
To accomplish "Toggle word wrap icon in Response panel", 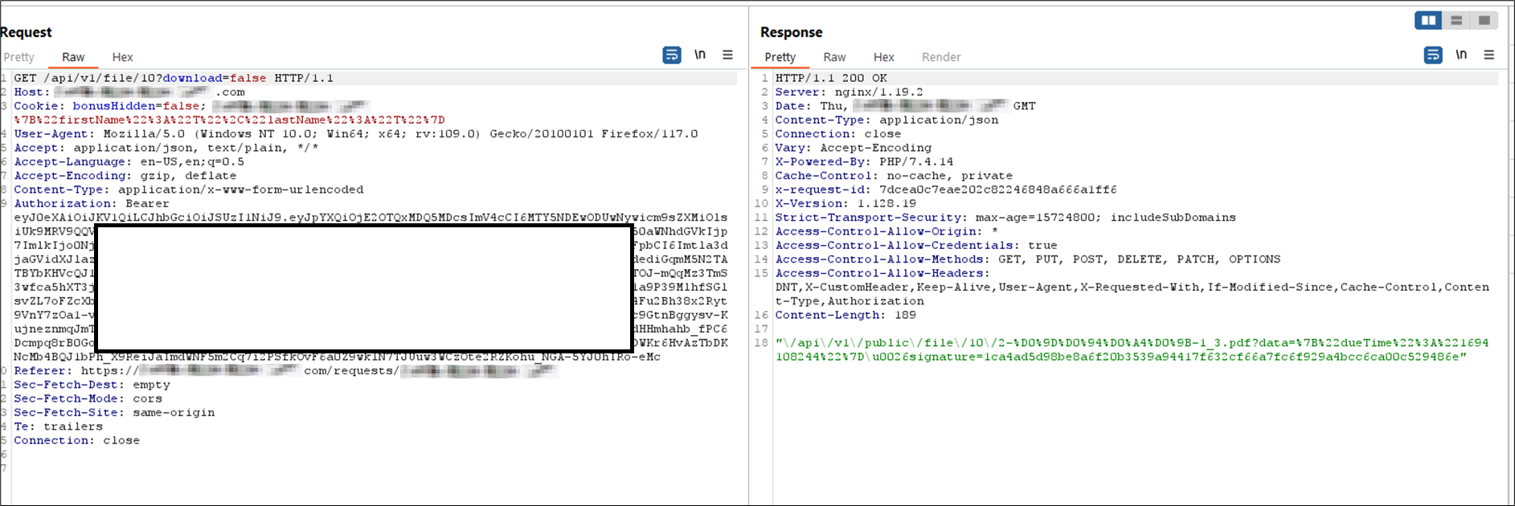I will [1433, 55].
